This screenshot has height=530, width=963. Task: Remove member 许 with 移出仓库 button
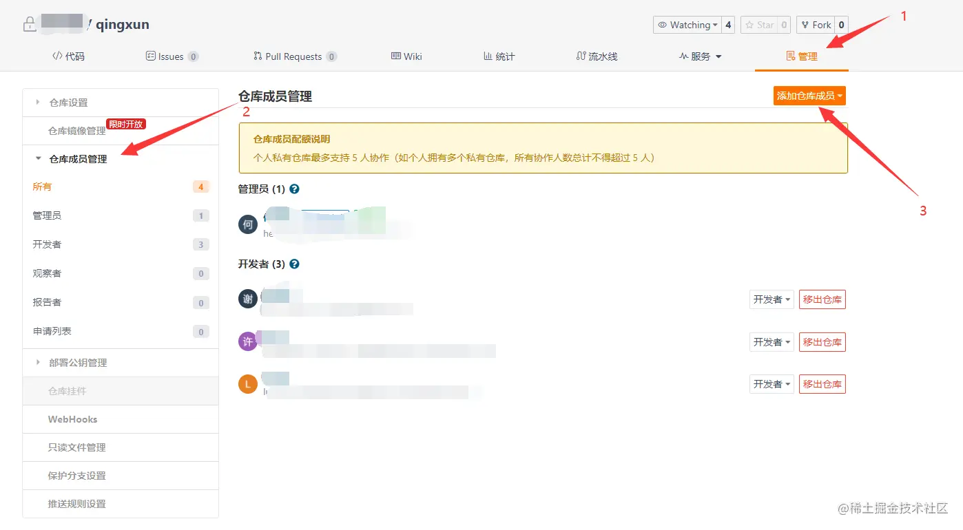822,342
